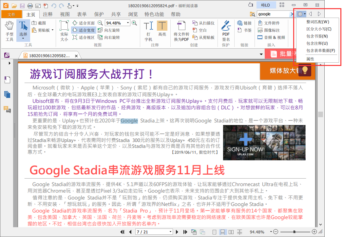Go to the next page in status bar
The width and height of the screenshot is (342, 237).
177,232
